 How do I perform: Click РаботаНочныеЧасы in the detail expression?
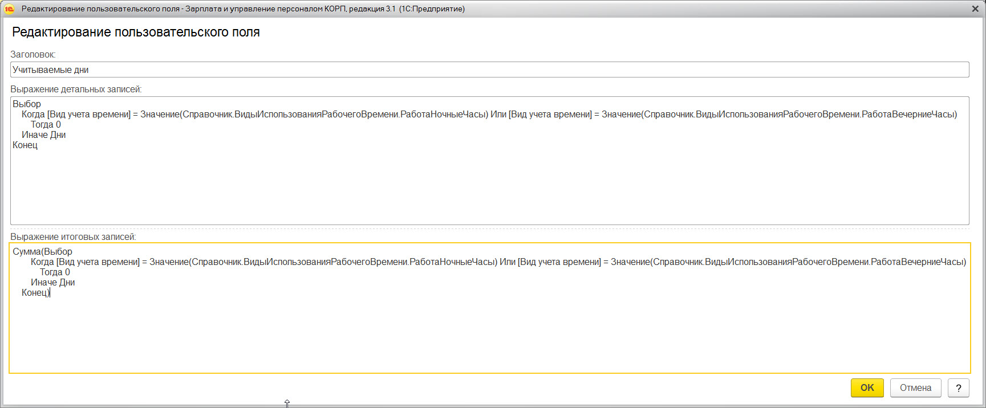point(443,115)
